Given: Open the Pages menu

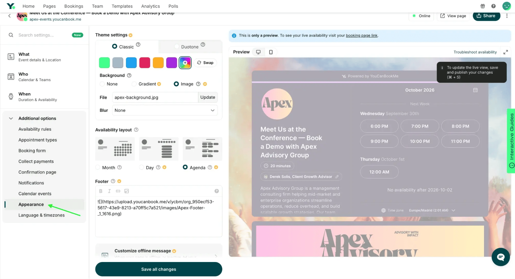Looking at the screenshot, I should [x=49, y=6].
